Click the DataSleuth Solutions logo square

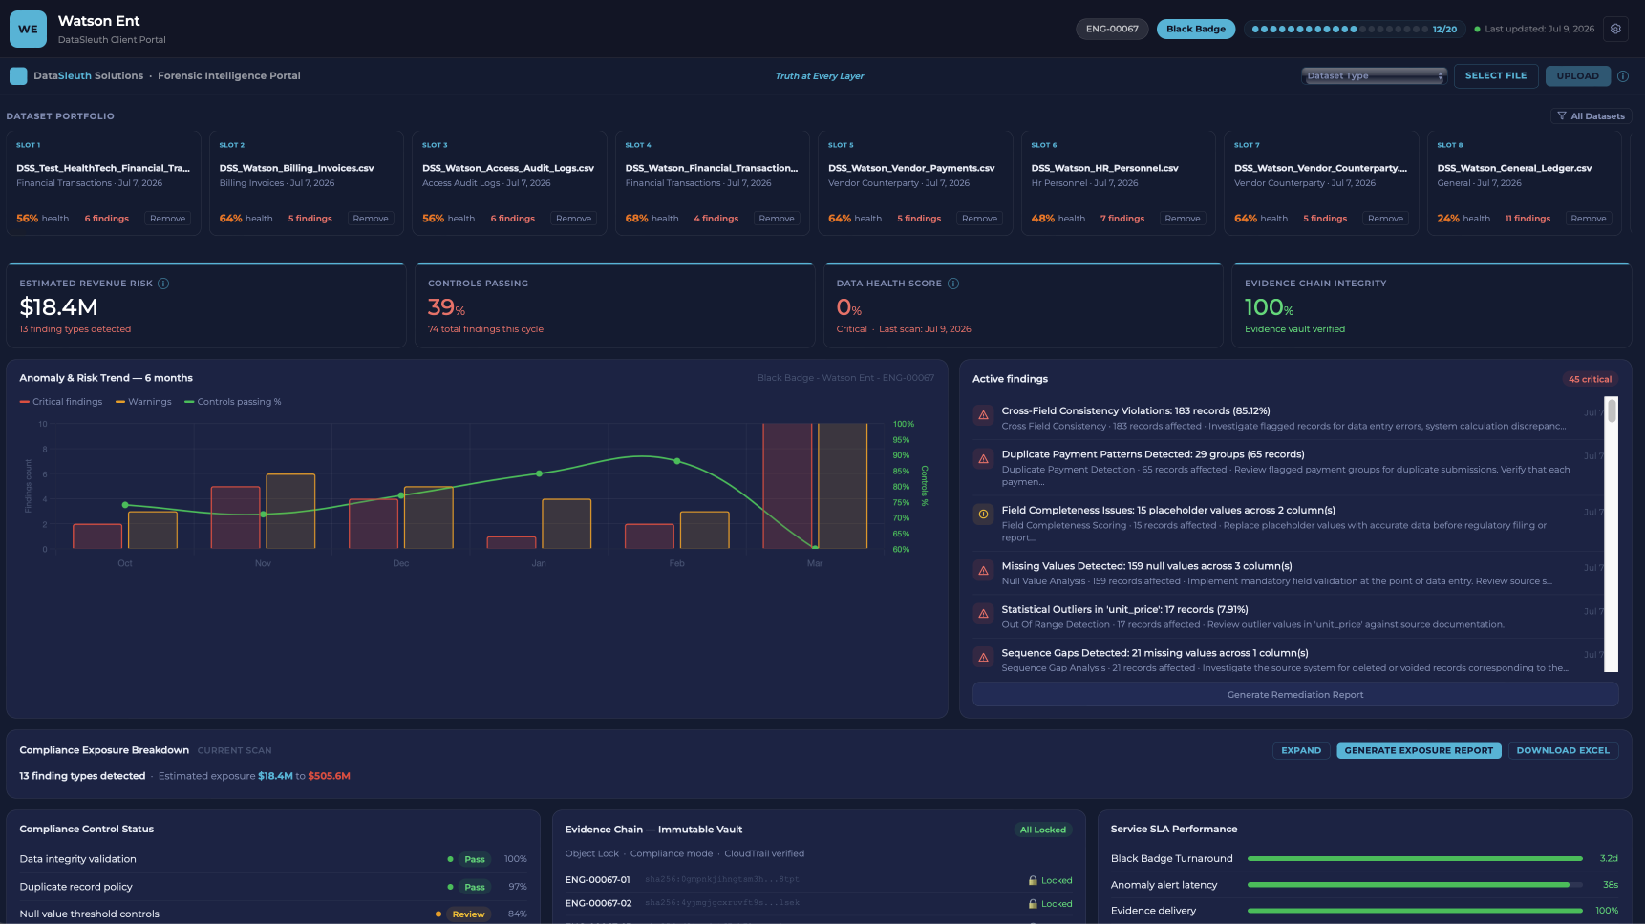tap(18, 75)
